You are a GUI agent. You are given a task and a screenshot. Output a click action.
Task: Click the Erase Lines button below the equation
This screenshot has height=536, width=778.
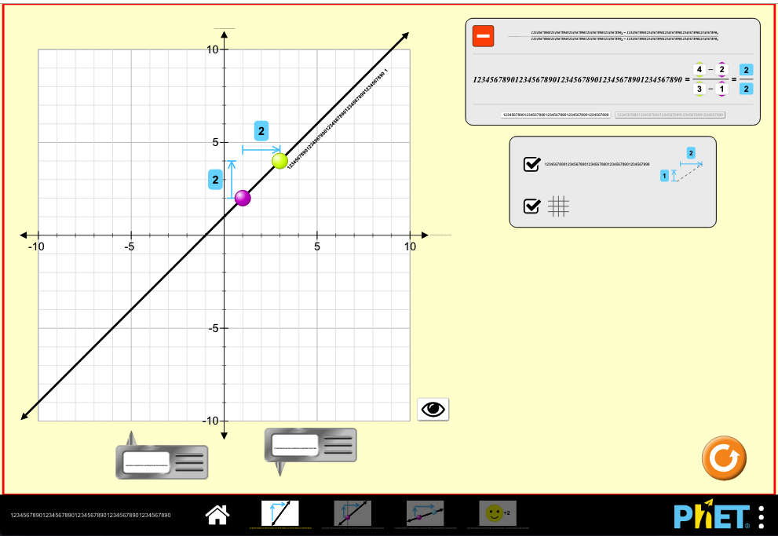pos(670,115)
